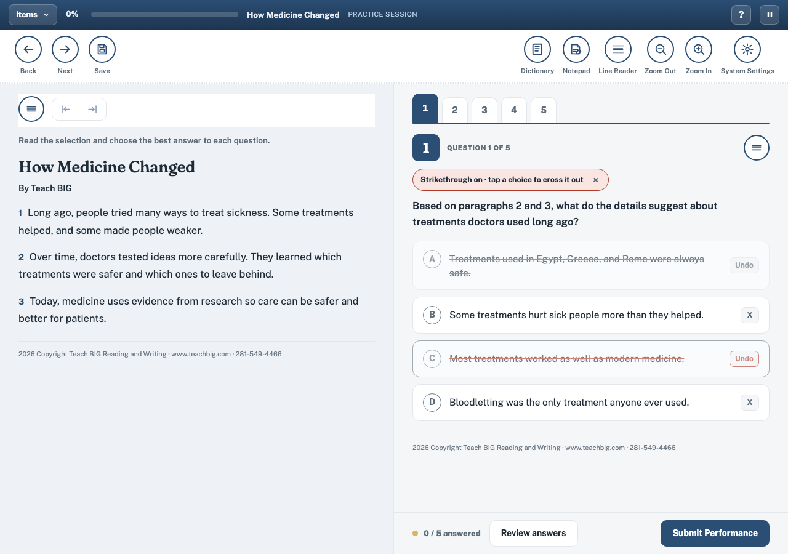Image resolution: width=788 pixels, height=554 pixels.
Task: Undo strikethrough on choice C
Action: pos(744,359)
